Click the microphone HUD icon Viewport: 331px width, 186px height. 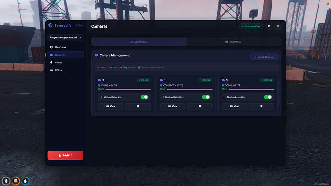(x=6, y=181)
